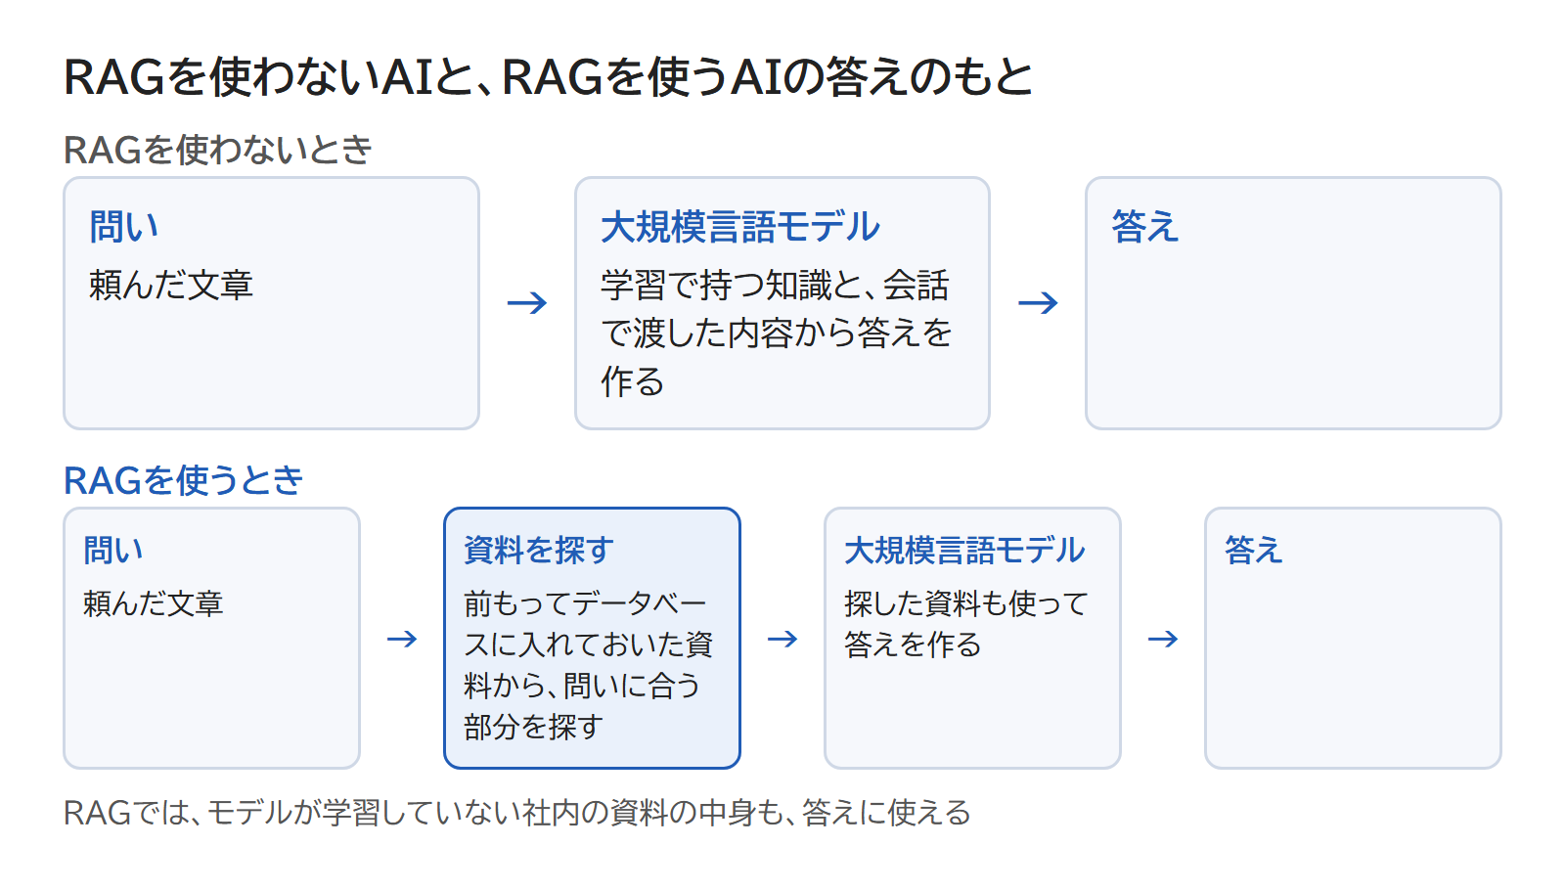
Task: Select the section heading 'RAGを使わないとき'
Action: pyautogui.click(x=217, y=150)
